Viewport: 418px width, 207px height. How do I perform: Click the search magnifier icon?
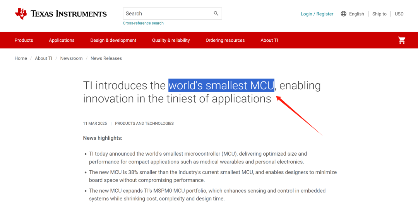pyautogui.click(x=216, y=14)
